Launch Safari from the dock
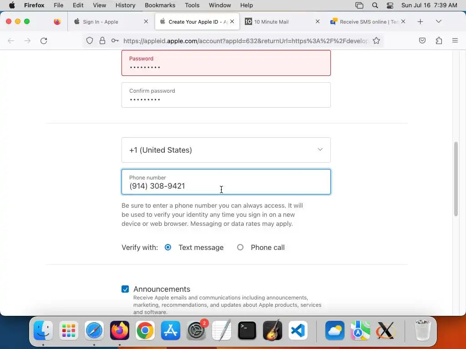 [x=94, y=330]
